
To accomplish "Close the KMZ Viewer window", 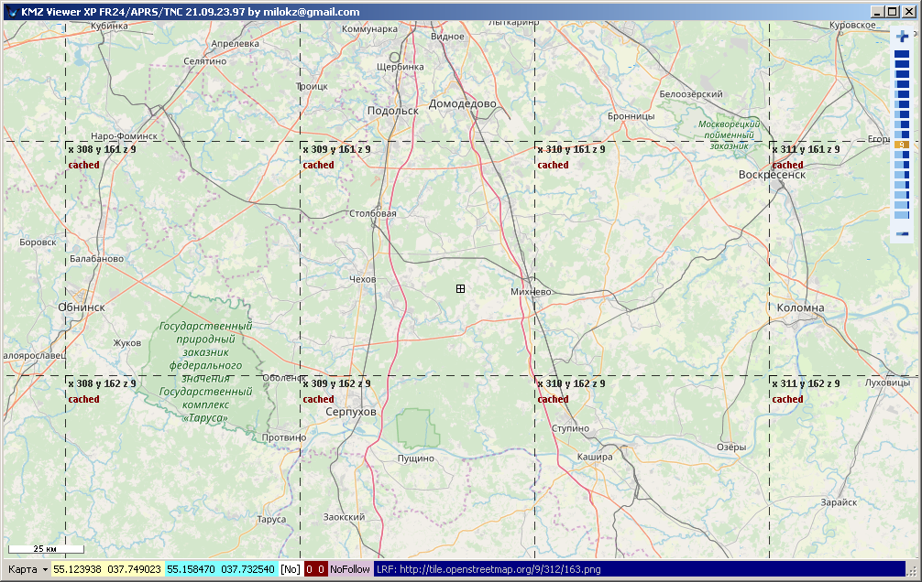I will tap(908, 12).
